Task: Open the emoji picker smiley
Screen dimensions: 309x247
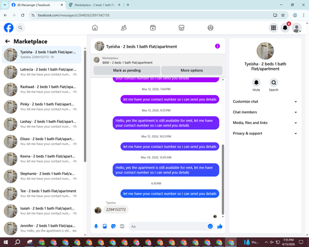Action: tap(210, 227)
